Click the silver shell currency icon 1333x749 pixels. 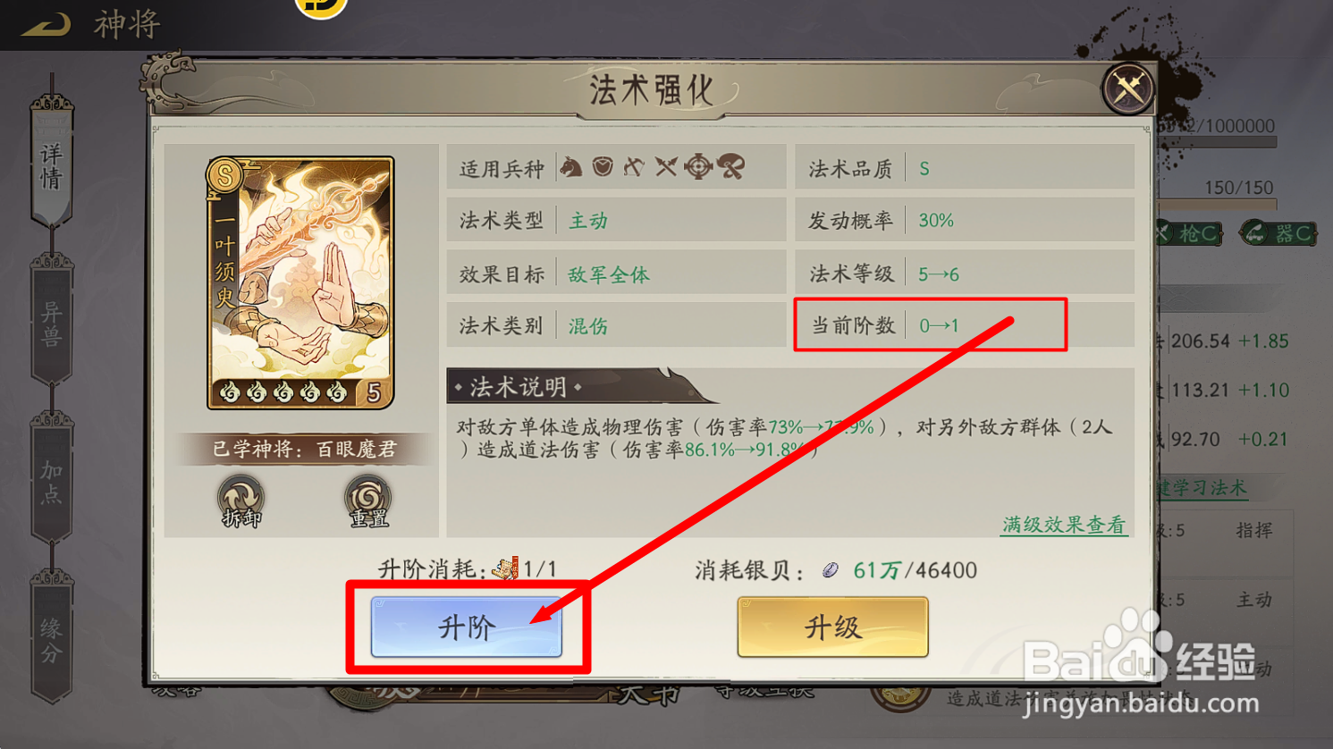pos(831,570)
